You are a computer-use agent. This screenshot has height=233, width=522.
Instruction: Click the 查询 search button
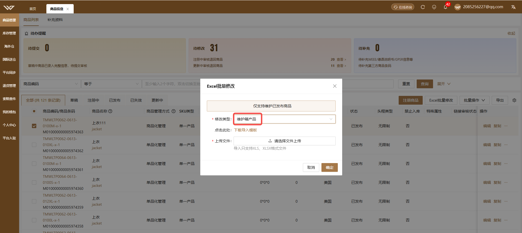(x=425, y=84)
